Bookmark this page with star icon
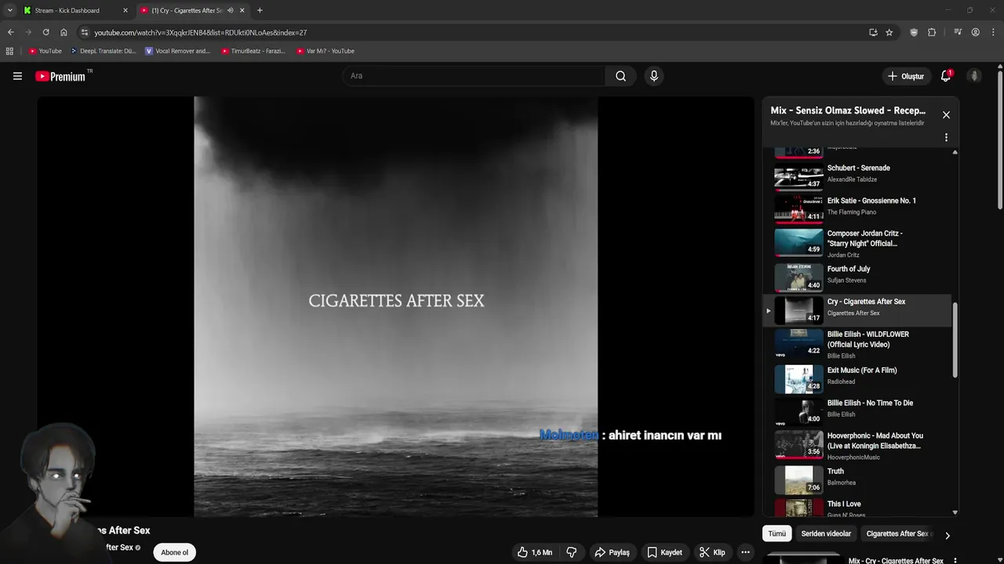The width and height of the screenshot is (1004, 564). tap(889, 32)
